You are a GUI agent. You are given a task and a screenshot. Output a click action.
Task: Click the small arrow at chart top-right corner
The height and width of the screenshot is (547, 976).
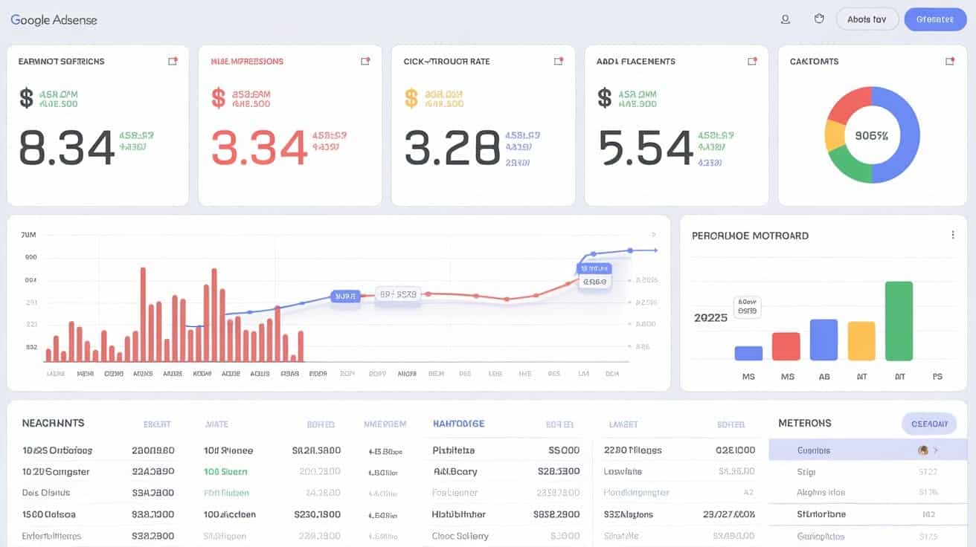click(654, 233)
